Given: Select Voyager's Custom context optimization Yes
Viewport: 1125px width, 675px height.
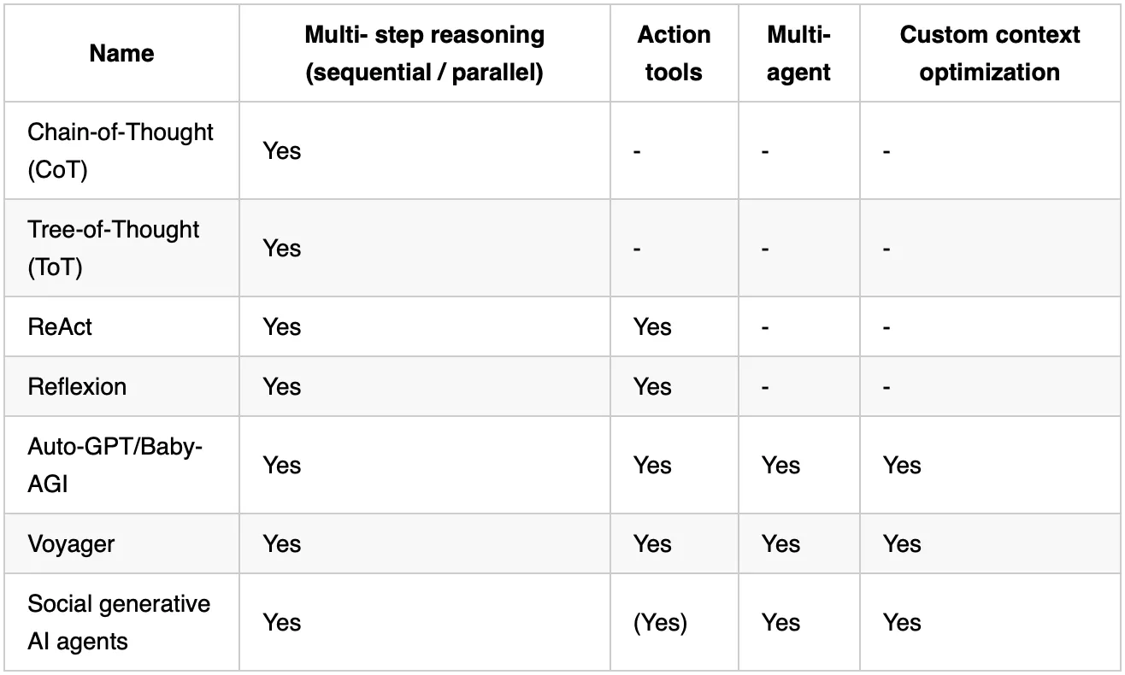Looking at the screenshot, I should pyautogui.click(x=902, y=543).
